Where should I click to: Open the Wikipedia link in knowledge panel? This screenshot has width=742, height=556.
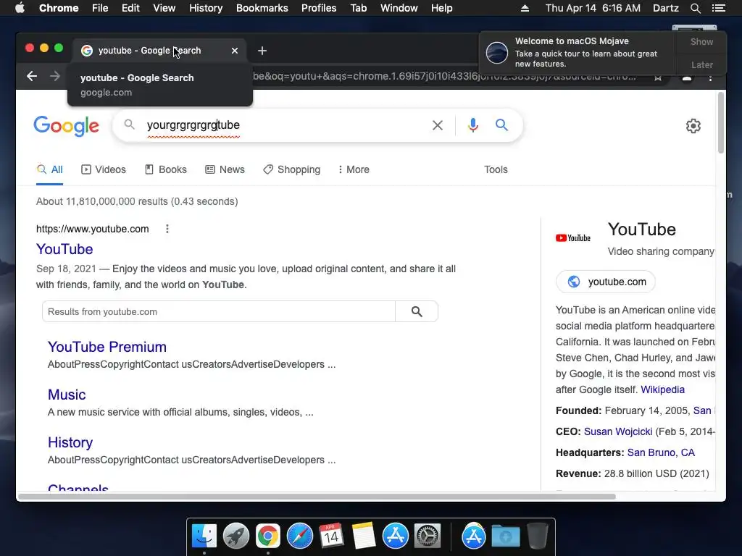pyautogui.click(x=662, y=389)
